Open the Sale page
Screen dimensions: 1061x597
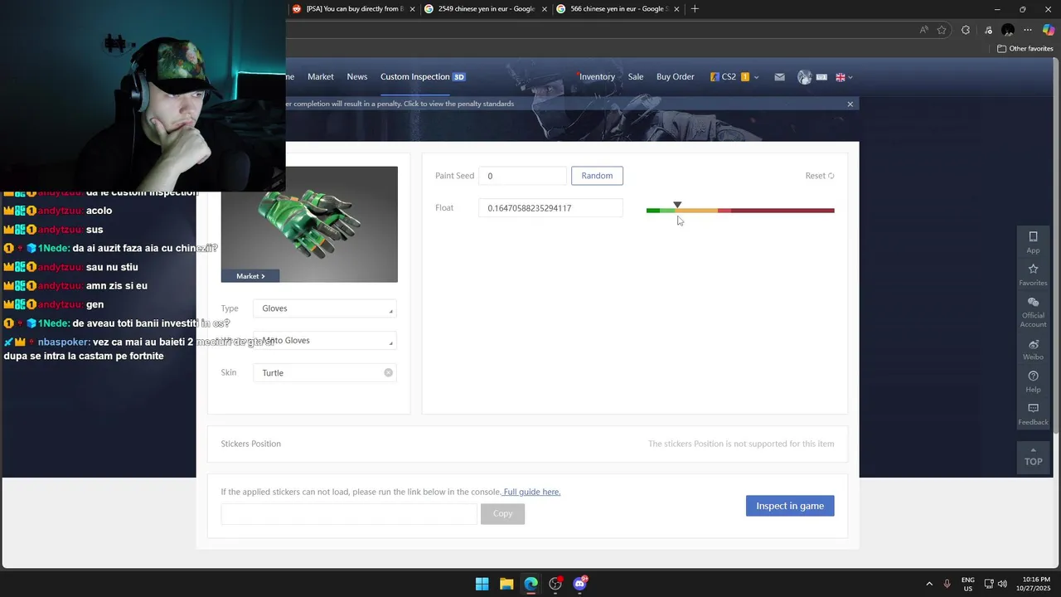point(636,77)
